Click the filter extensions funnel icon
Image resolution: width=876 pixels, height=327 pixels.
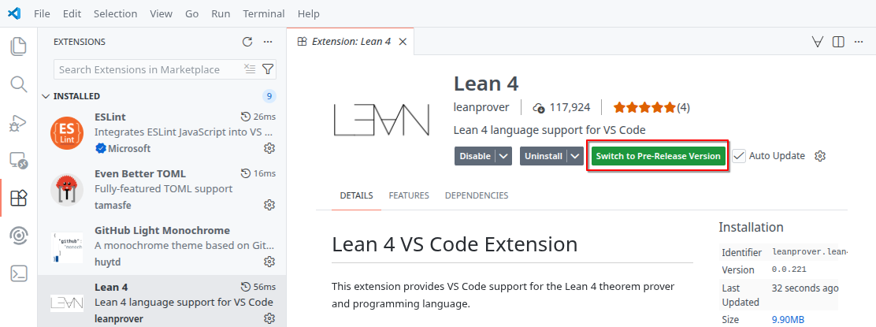click(268, 69)
